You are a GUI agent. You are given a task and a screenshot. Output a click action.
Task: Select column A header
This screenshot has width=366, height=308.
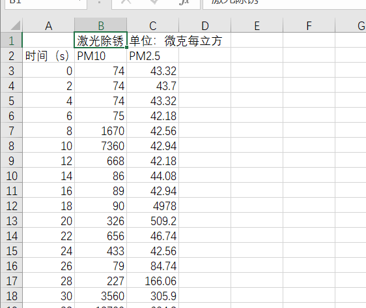49,25
